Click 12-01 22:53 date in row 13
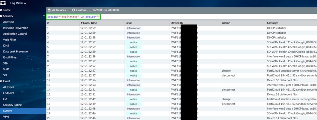The image size is (317, 120). click(x=88, y=85)
